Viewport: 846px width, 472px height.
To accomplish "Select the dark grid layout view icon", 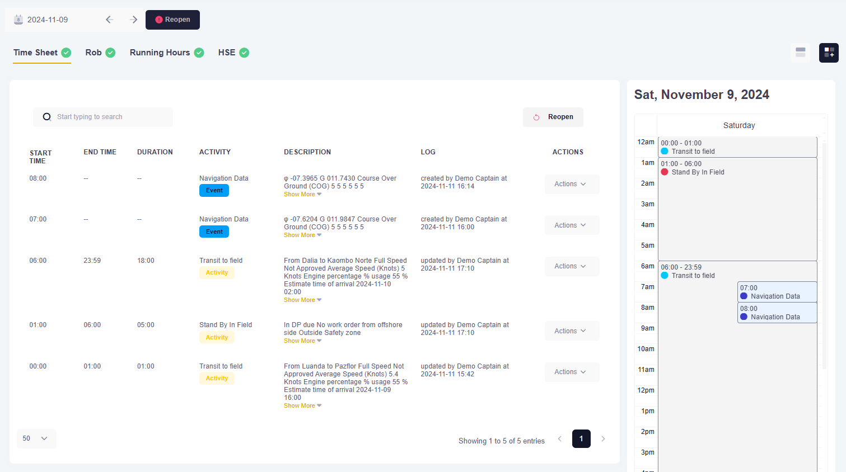I will pyautogui.click(x=829, y=53).
